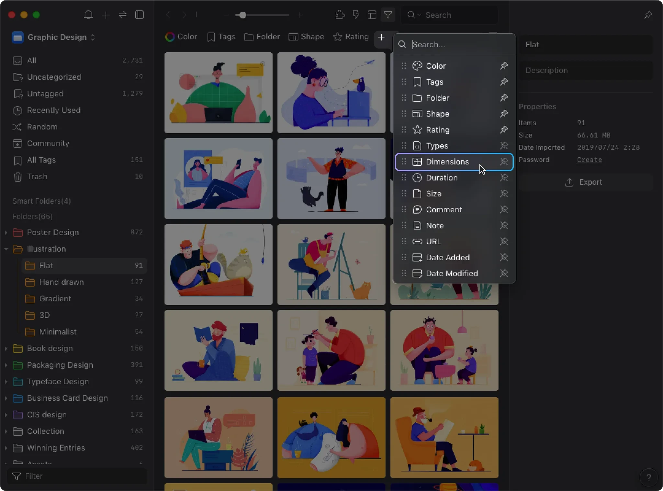663x491 pixels.
Task: Open the Trash sidebar item
Action: tap(78, 176)
